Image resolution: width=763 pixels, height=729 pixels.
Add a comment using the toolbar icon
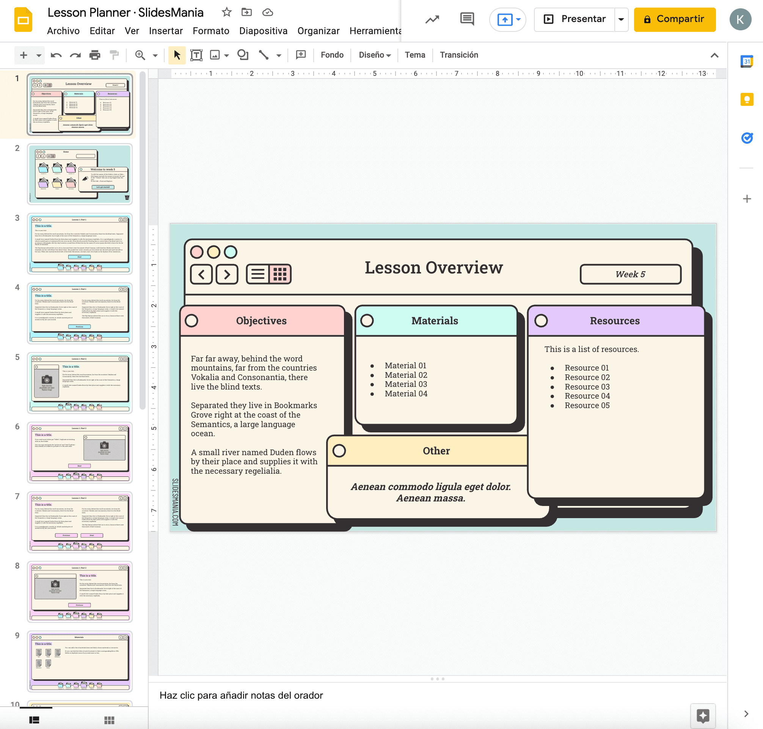[301, 55]
